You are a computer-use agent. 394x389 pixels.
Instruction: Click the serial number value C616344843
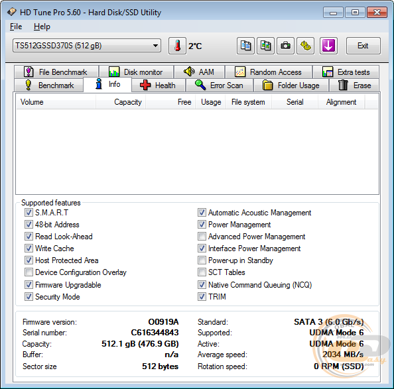pos(155,333)
